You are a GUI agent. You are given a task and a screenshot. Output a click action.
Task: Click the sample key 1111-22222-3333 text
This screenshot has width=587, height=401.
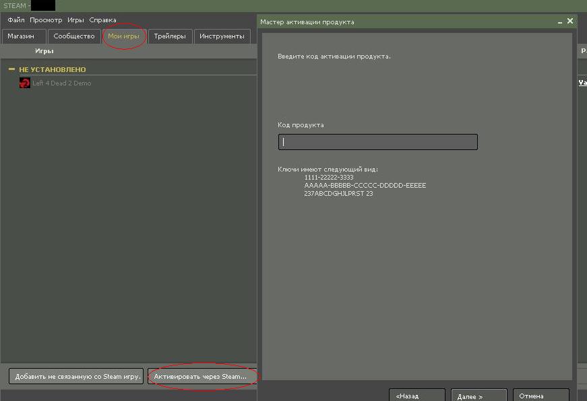[x=329, y=177]
